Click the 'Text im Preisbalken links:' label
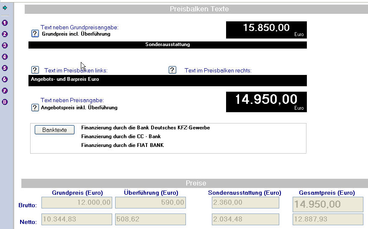 pyautogui.click(x=76, y=70)
